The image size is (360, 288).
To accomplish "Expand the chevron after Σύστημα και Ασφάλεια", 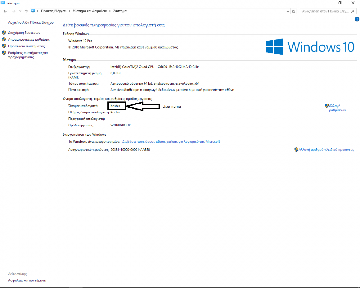I will click(110, 11).
